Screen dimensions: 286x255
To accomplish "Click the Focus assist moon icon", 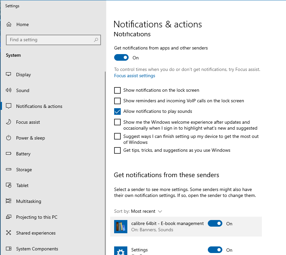I will tap(9, 122).
